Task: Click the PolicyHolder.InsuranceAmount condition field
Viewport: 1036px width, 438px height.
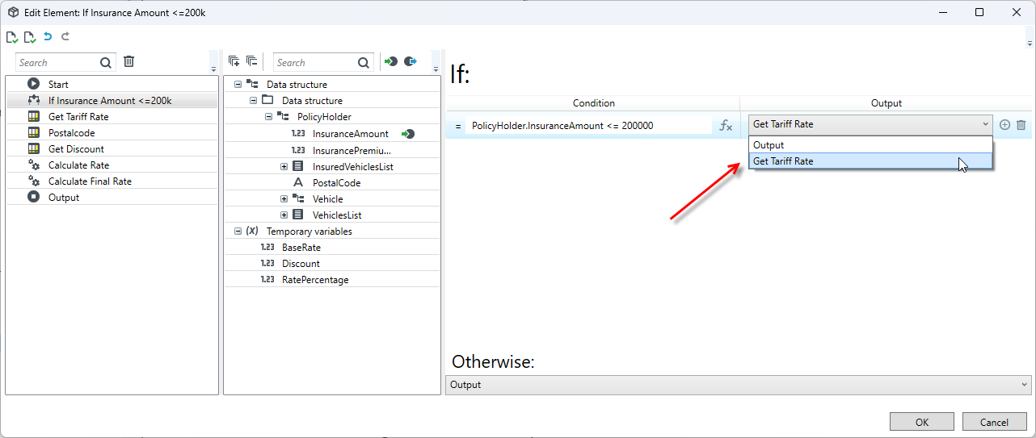Action: 588,125
